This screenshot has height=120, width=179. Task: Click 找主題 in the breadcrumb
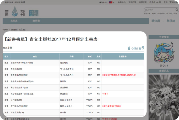pos(22,30)
